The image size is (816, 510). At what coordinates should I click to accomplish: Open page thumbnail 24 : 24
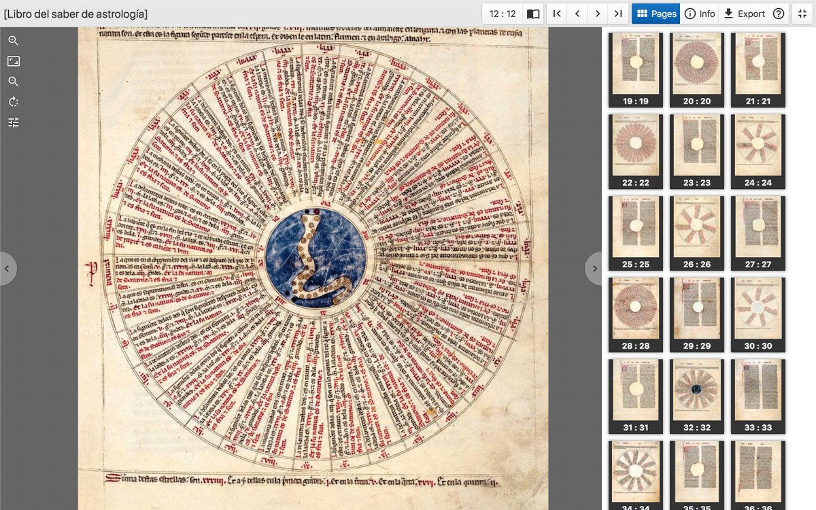click(x=758, y=152)
